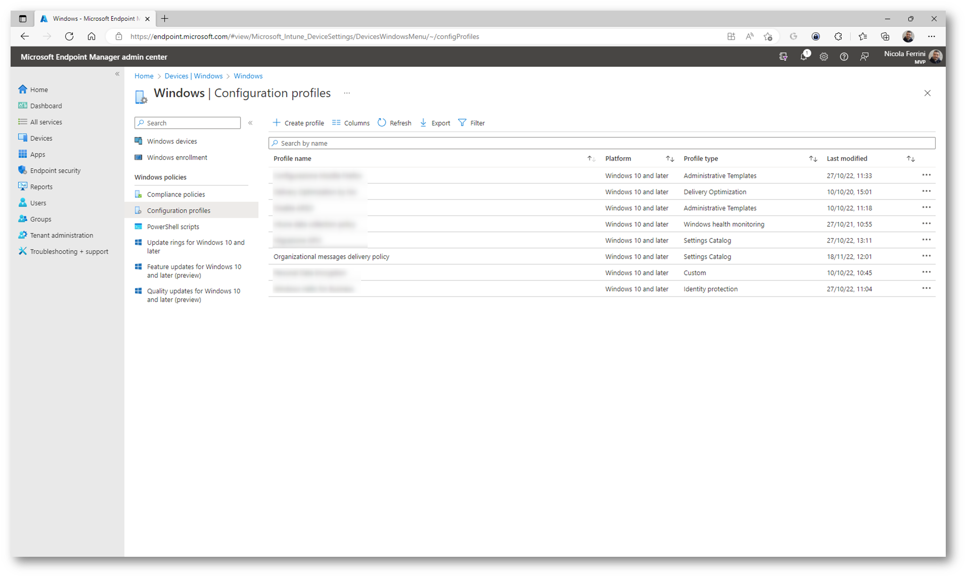Viewport: 967px width, 578px height.
Task: Open Endpoint security section
Action: (x=50, y=170)
